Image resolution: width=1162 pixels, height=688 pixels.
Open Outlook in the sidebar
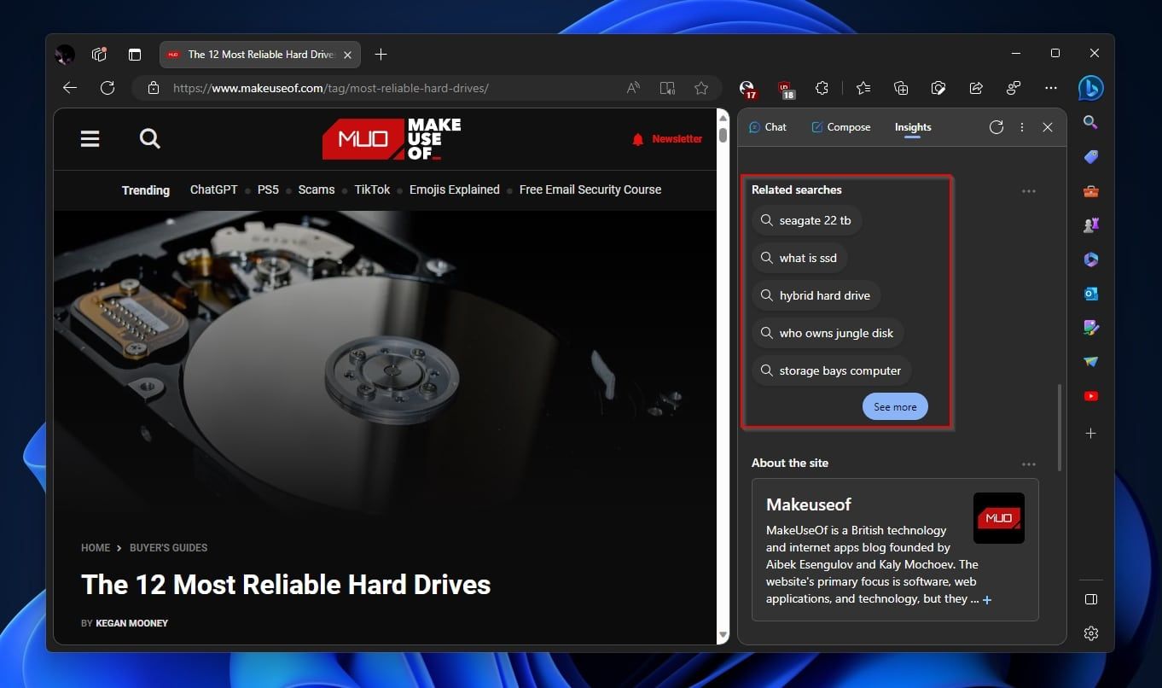point(1090,294)
